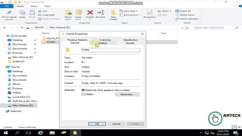
Task: Sort by the Size column header
Action: pos(163,33)
